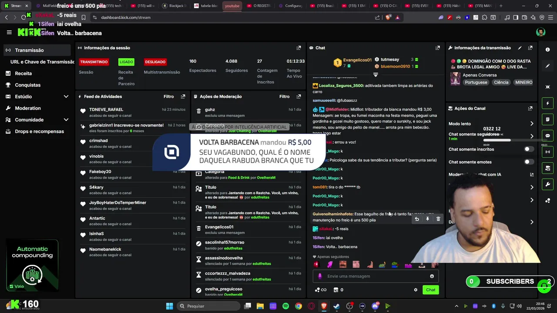The image size is (557, 313).
Task: Click the DESLIGADO multistream badge
Action: (x=155, y=62)
